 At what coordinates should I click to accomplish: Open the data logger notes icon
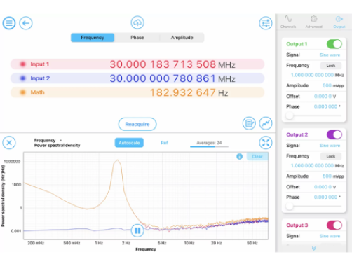tap(249, 123)
